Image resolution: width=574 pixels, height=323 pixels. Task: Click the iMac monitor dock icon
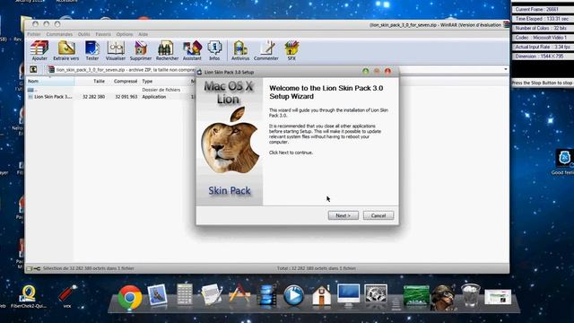tap(348, 295)
